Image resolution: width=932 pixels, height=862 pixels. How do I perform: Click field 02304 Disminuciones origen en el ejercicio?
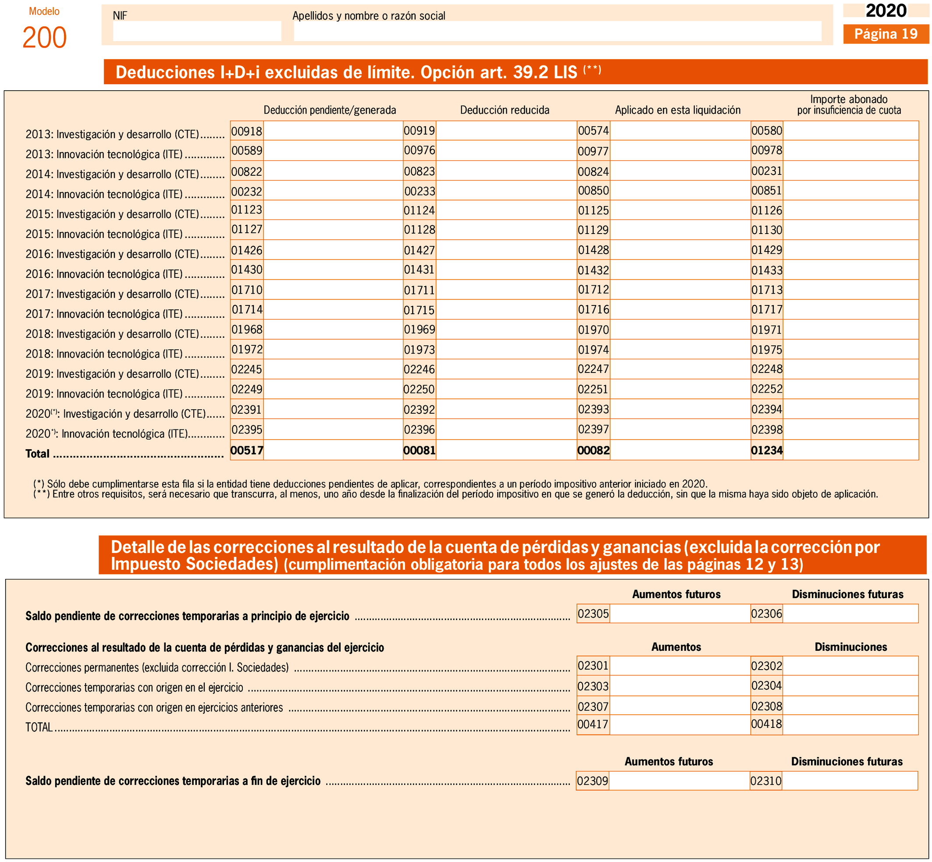(x=850, y=686)
